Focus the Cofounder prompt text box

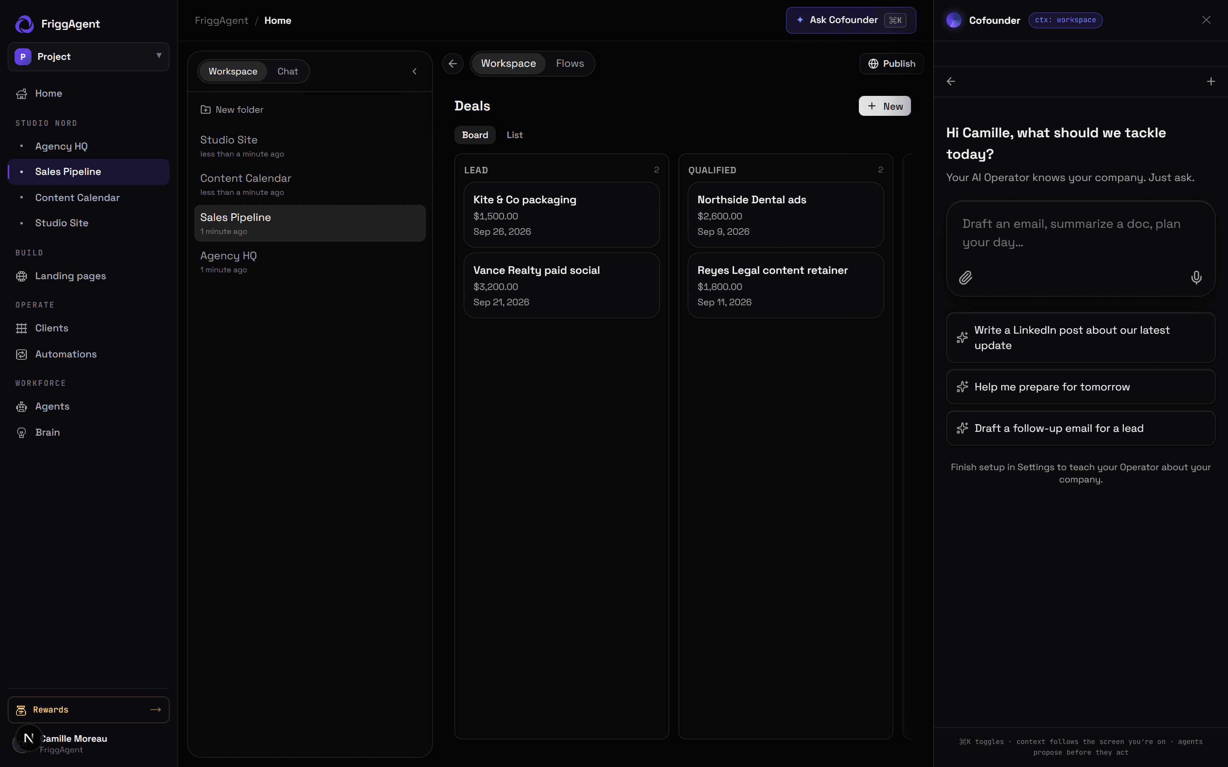tap(1080, 233)
